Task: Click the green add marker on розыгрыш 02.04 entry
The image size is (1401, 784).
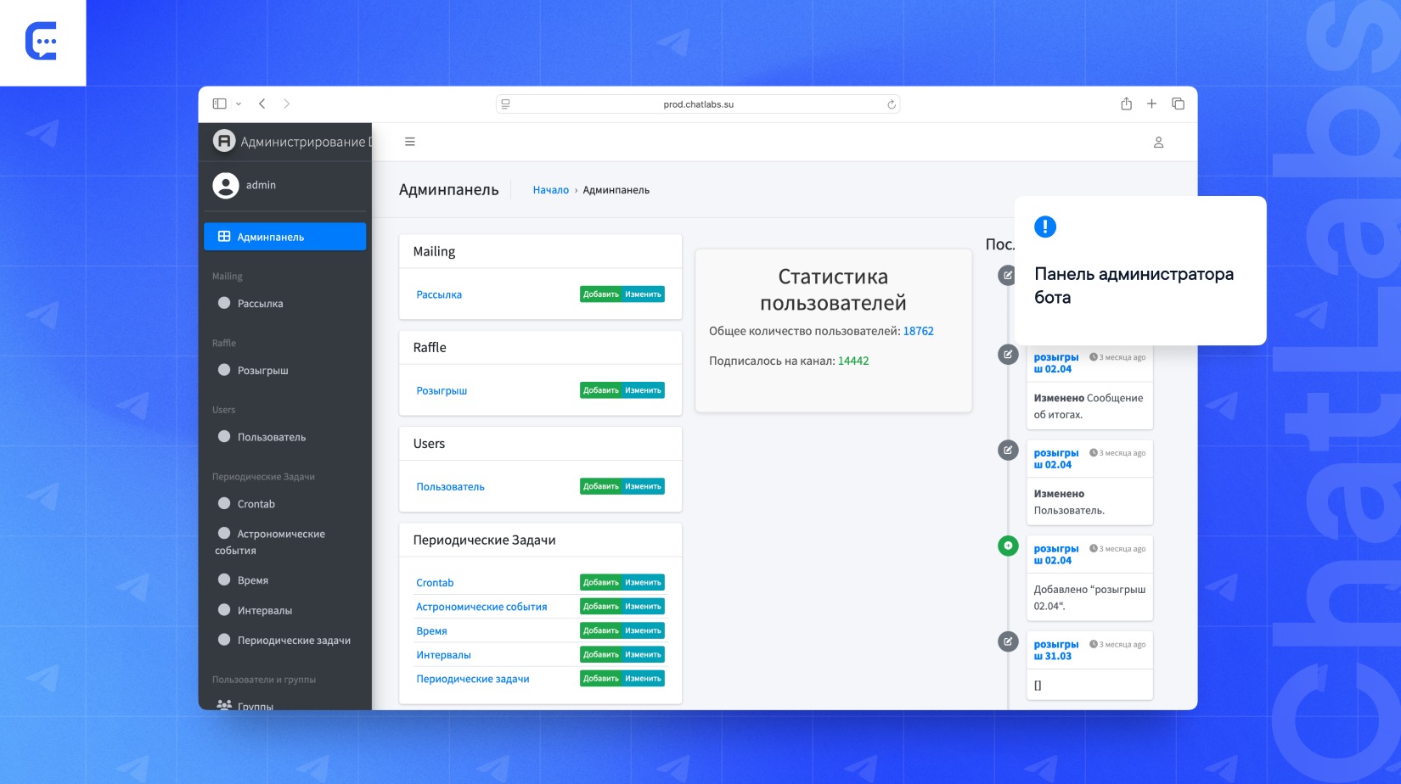Action: (x=1008, y=546)
